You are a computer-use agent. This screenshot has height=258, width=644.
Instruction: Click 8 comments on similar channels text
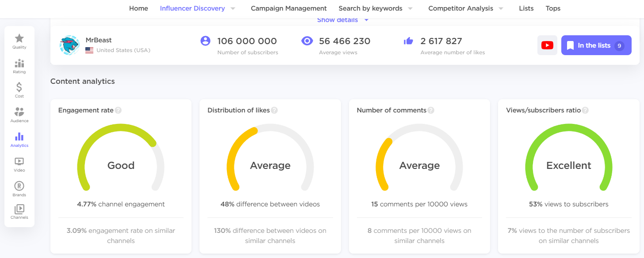(419, 236)
